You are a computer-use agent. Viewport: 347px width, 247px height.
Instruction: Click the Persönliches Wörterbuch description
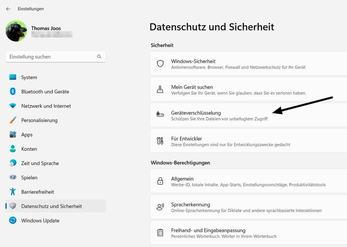(x=224, y=236)
